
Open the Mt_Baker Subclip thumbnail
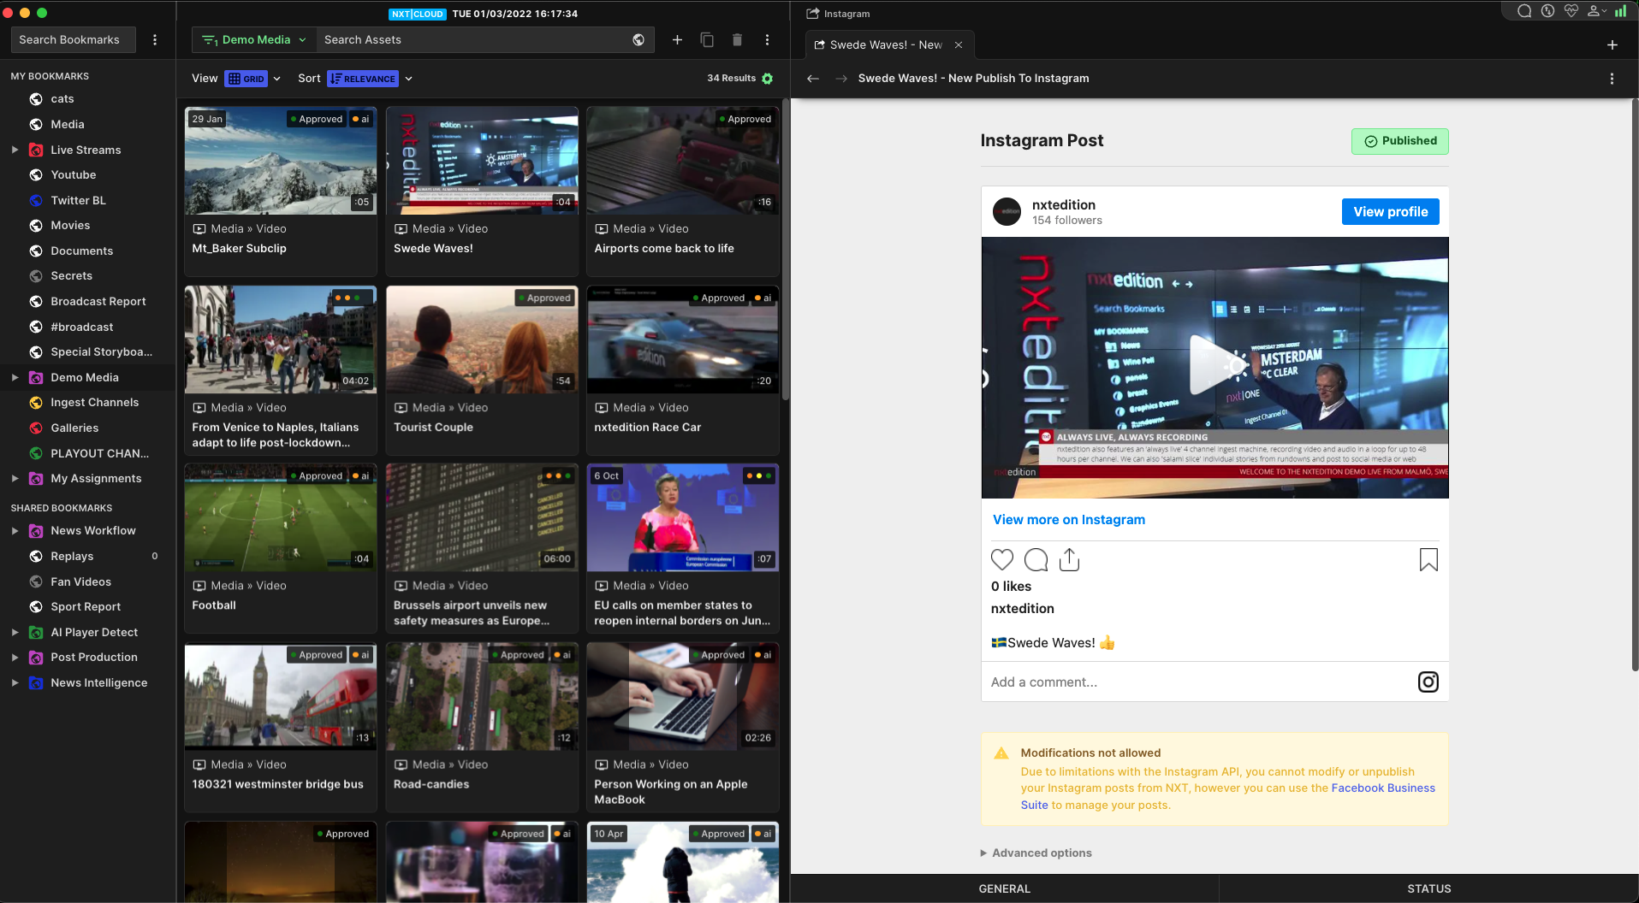pyautogui.click(x=281, y=161)
